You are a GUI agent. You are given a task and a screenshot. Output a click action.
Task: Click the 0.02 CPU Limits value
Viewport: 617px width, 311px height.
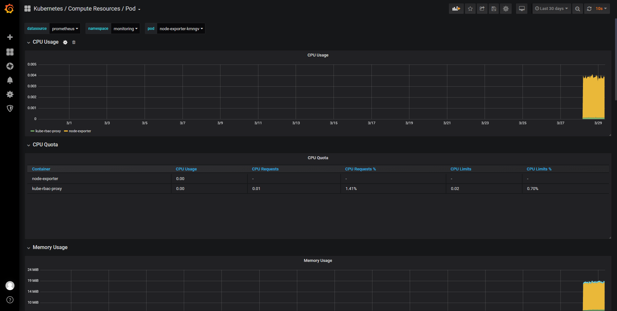(x=455, y=189)
